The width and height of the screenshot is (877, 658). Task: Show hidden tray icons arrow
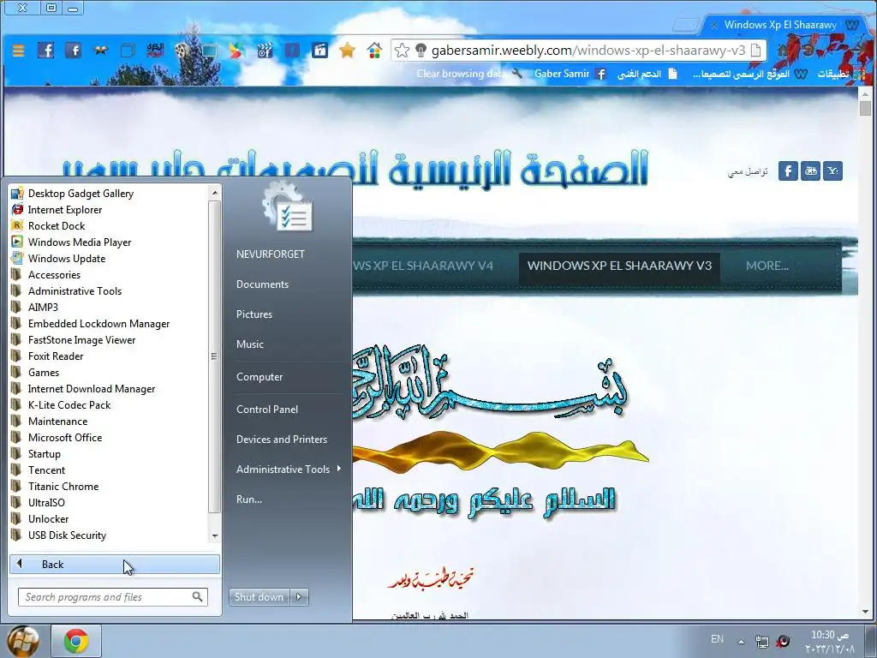click(x=741, y=642)
